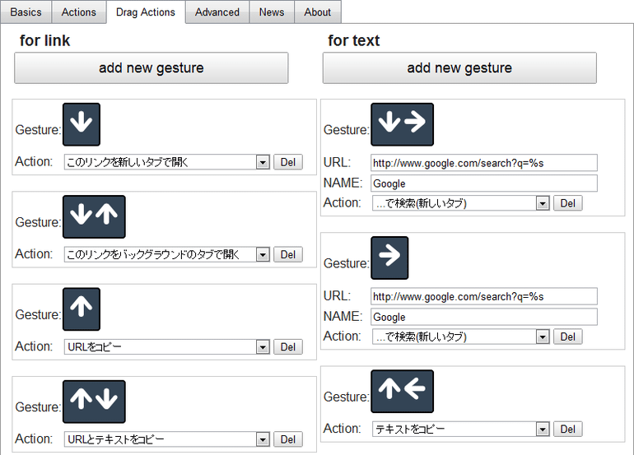Screen dimensions: 634x455
Task: Go to the About tab
Action: point(317,12)
